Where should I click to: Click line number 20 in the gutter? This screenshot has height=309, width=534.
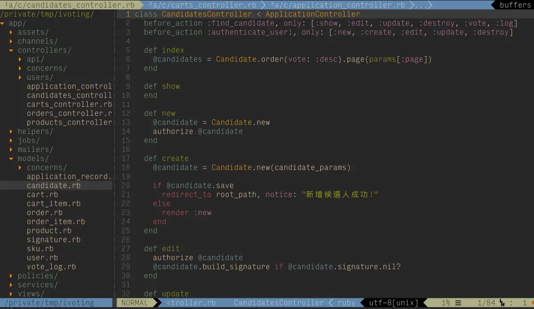125,185
